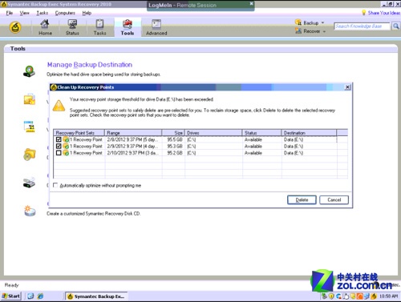Click the Symantec Recovery Disk CD icon
The image size is (401, 302).
[30, 211]
